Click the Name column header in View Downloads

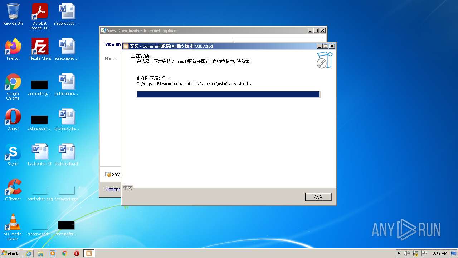pyautogui.click(x=111, y=58)
